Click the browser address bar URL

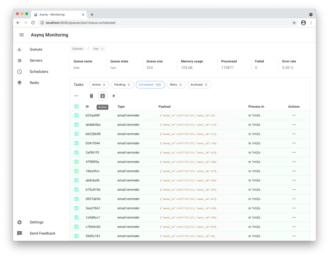80,23
